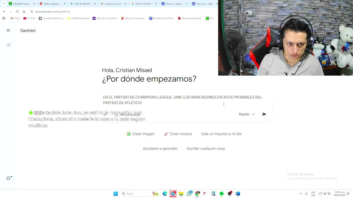Open Microsoft Edge from the taskbar

[x=165, y=194]
